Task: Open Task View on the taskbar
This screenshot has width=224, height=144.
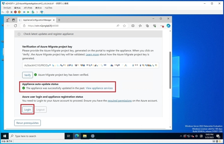Action: click(69, 136)
